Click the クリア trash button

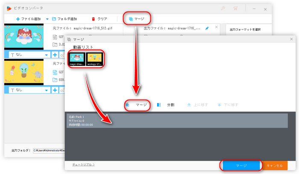coord(100,19)
